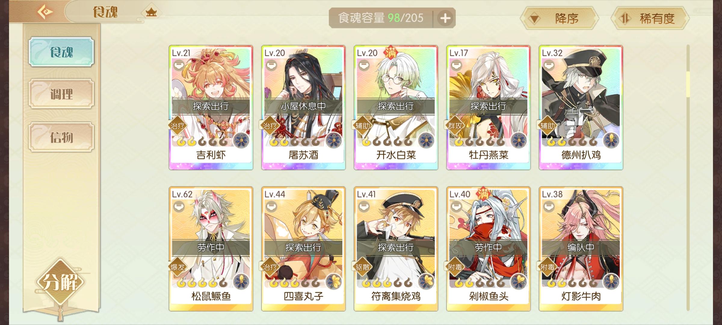Select the 食魂 side tab
The height and width of the screenshot is (325, 722).
tap(61, 52)
